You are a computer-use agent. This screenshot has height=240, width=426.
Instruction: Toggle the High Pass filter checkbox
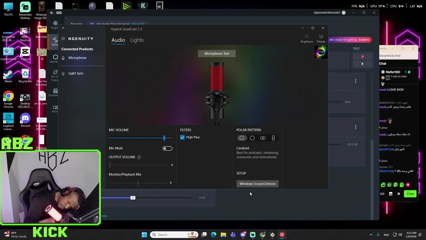182,137
